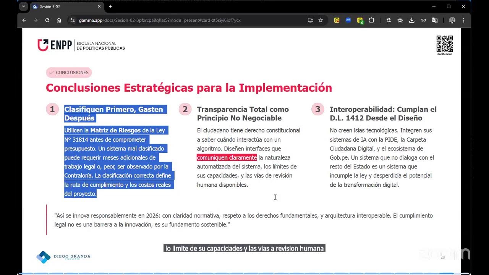Click the quote beginning 'Así se innova responsablemente'
This screenshot has height=275, width=489.
[244, 220]
